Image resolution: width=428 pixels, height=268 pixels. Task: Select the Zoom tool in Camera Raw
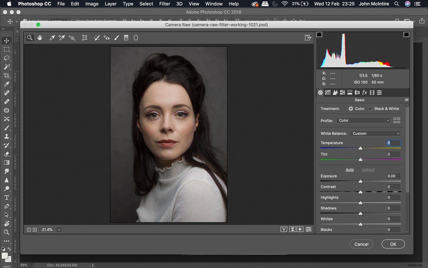(x=30, y=37)
